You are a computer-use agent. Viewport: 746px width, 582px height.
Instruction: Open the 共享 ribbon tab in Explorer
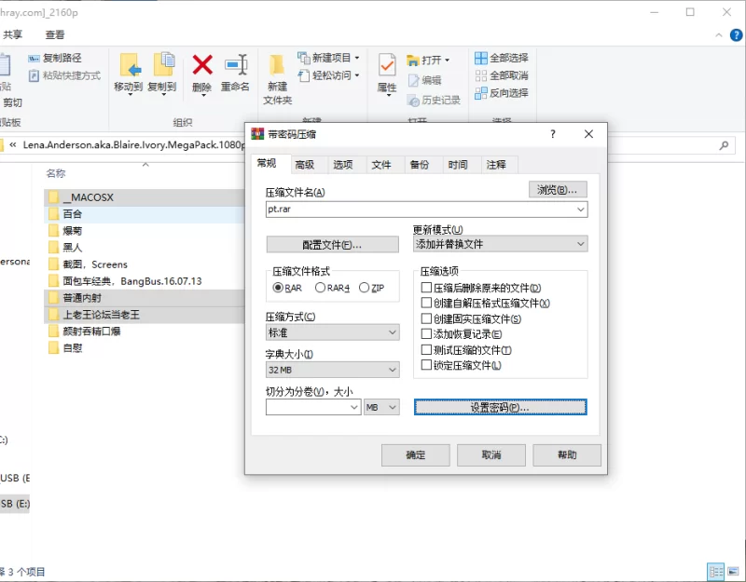tap(12, 34)
